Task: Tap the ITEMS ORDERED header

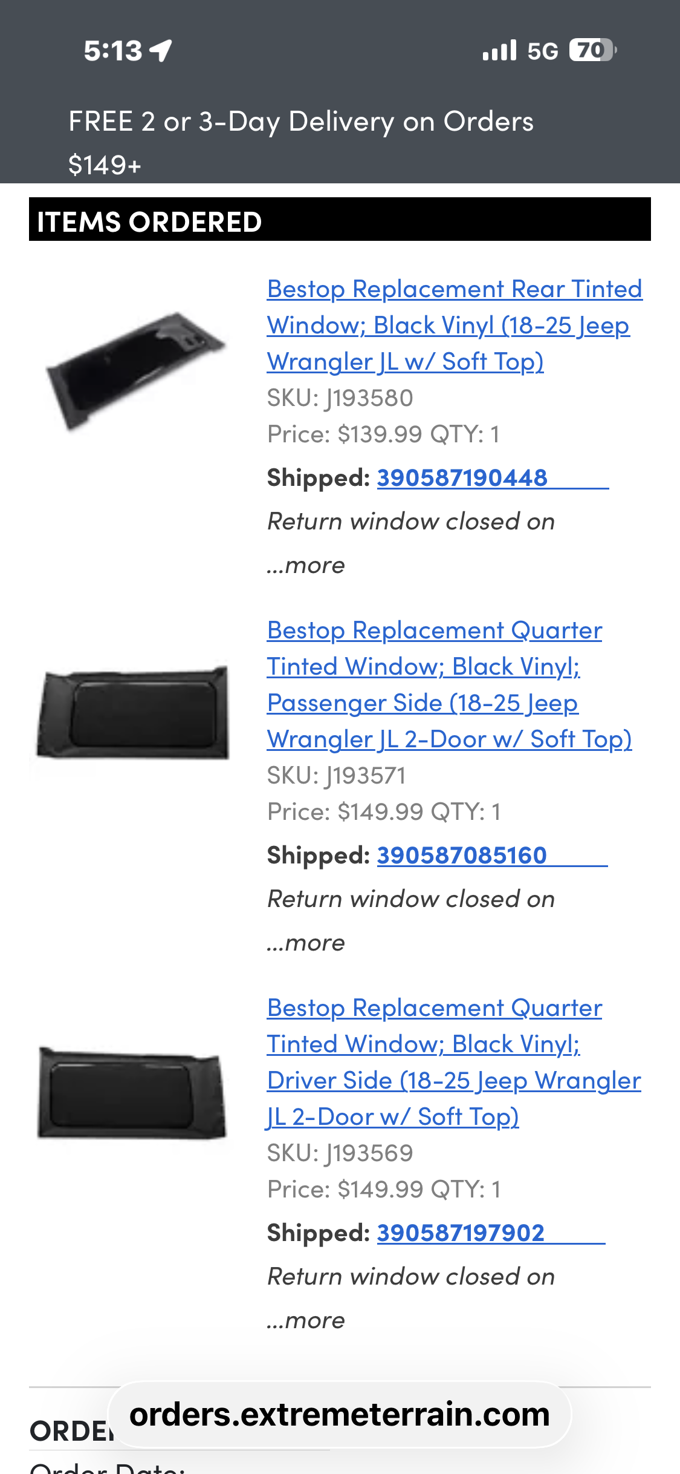Action: coord(149,221)
